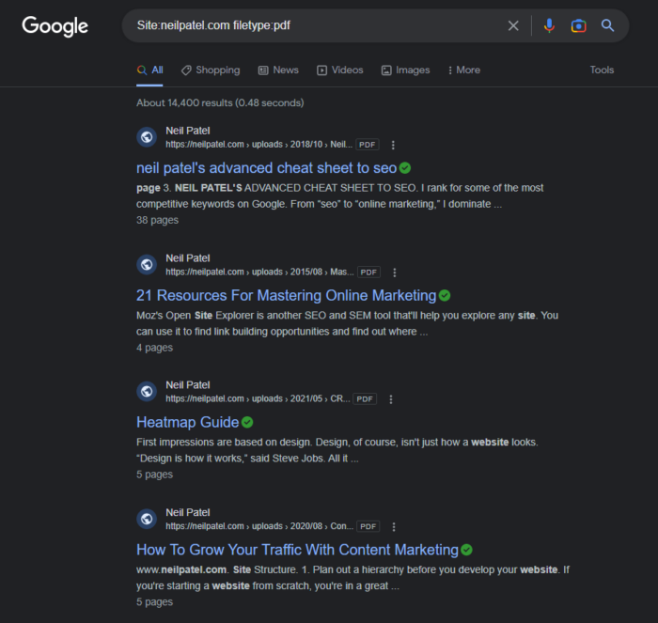The height and width of the screenshot is (623, 658).
Task: Click the PDF badge on the 2018/10 result
Action: click(x=368, y=145)
